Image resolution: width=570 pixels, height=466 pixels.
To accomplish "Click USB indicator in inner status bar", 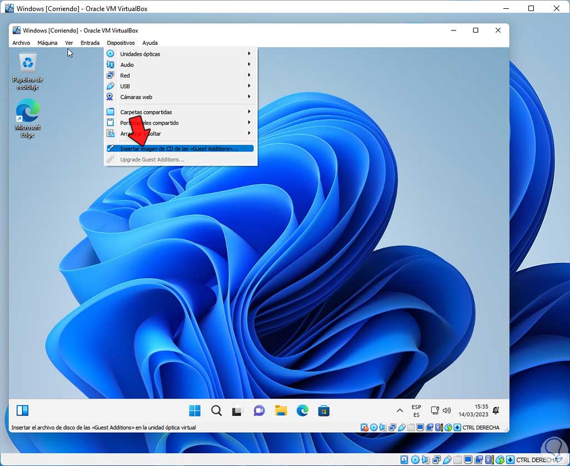I will (402, 428).
